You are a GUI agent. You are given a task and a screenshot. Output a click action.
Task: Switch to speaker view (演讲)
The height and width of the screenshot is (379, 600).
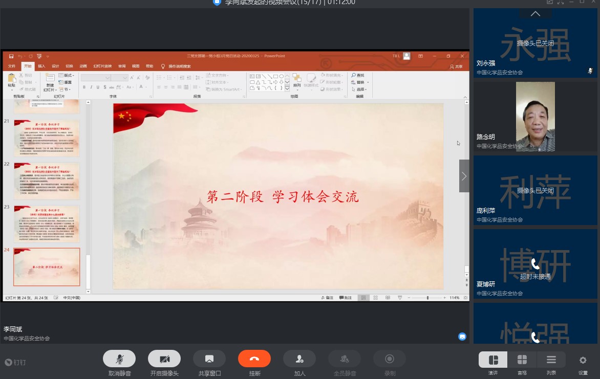[x=493, y=360]
